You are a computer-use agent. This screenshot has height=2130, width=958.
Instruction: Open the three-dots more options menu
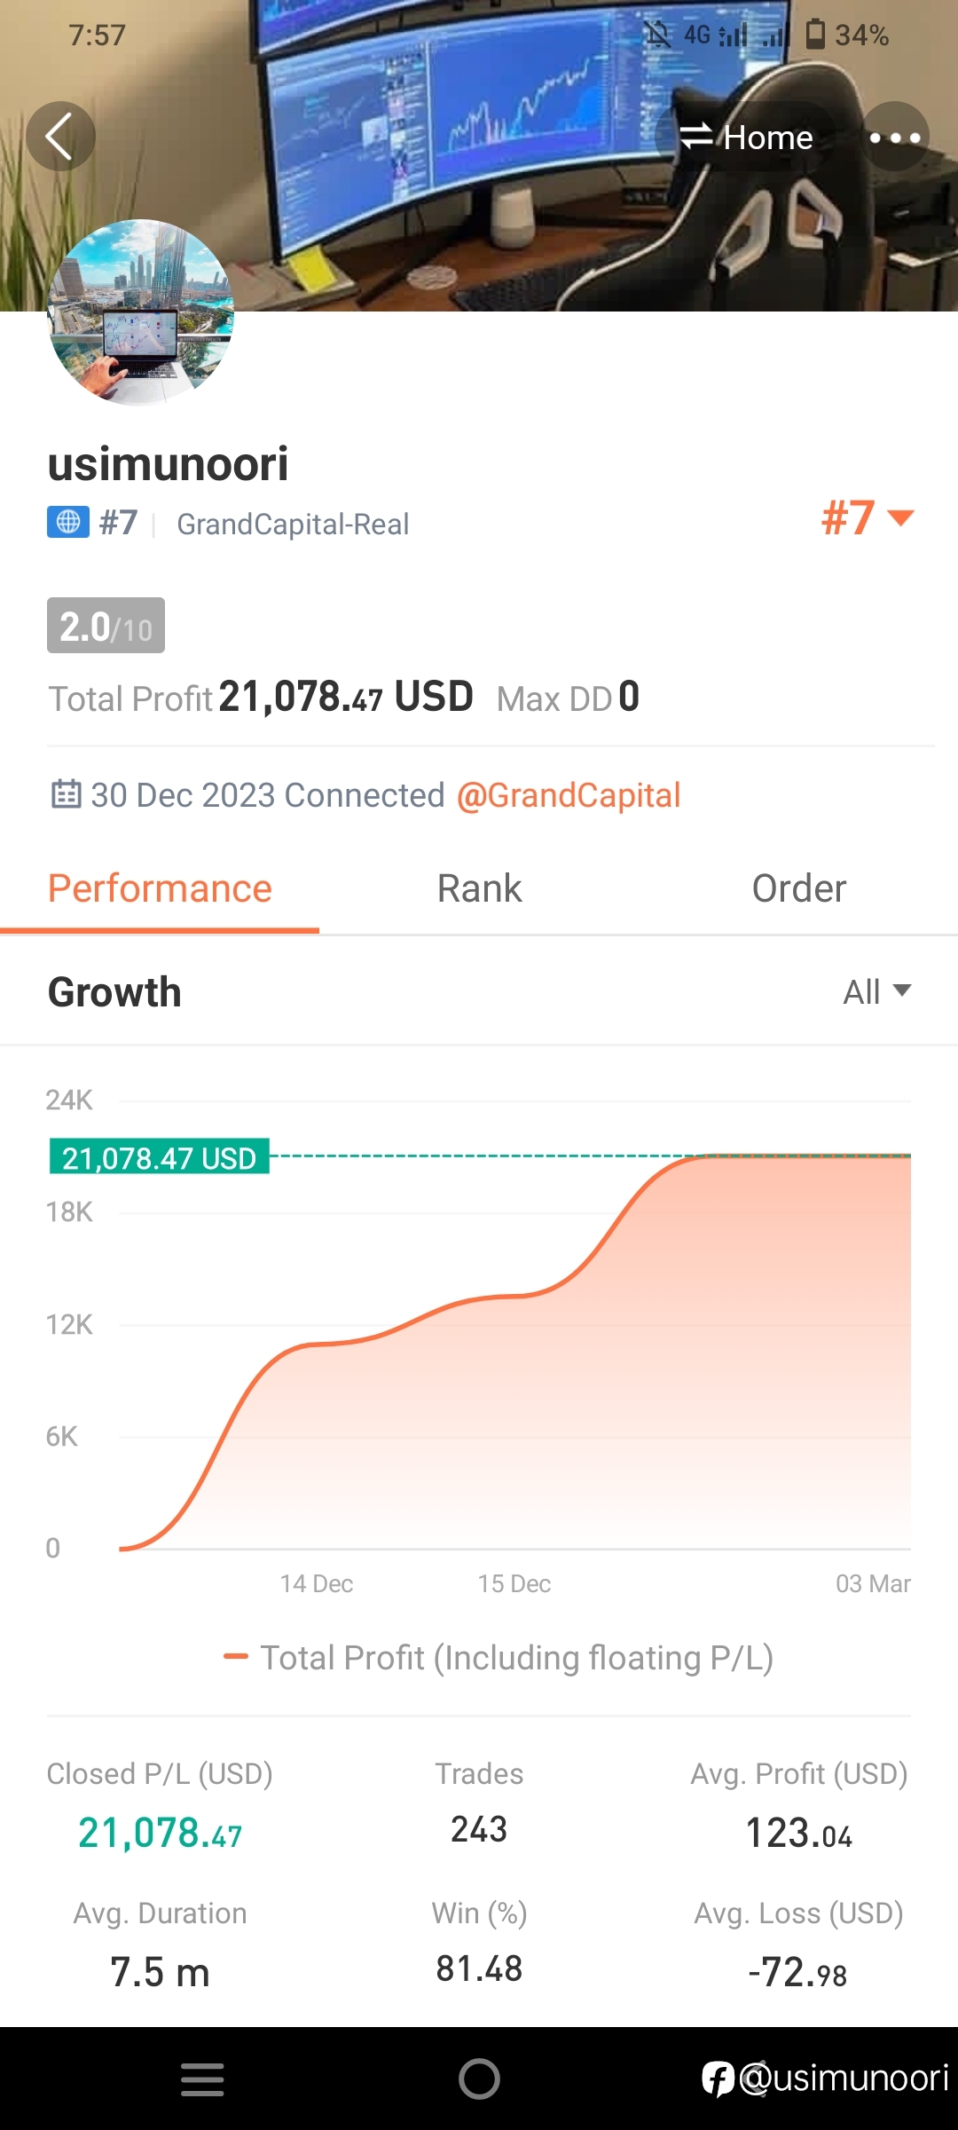894,137
